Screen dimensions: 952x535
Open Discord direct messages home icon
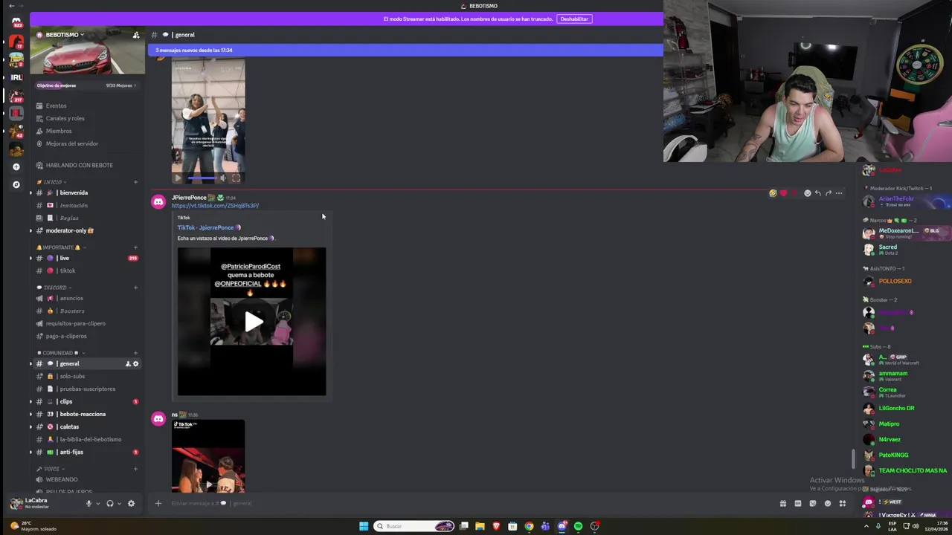[x=16, y=23]
